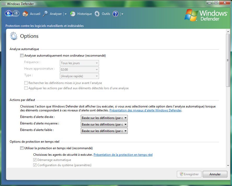Enable Analyser automatiquement mon ordinateur checkbox

(x=22, y=56)
